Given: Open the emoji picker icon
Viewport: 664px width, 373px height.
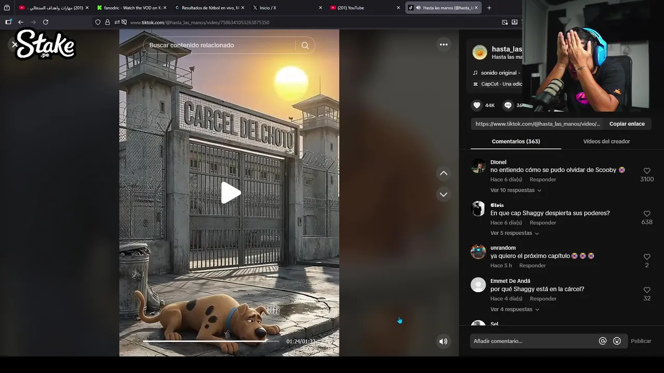Looking at the screenshot, I should click(x=617, y=341).
